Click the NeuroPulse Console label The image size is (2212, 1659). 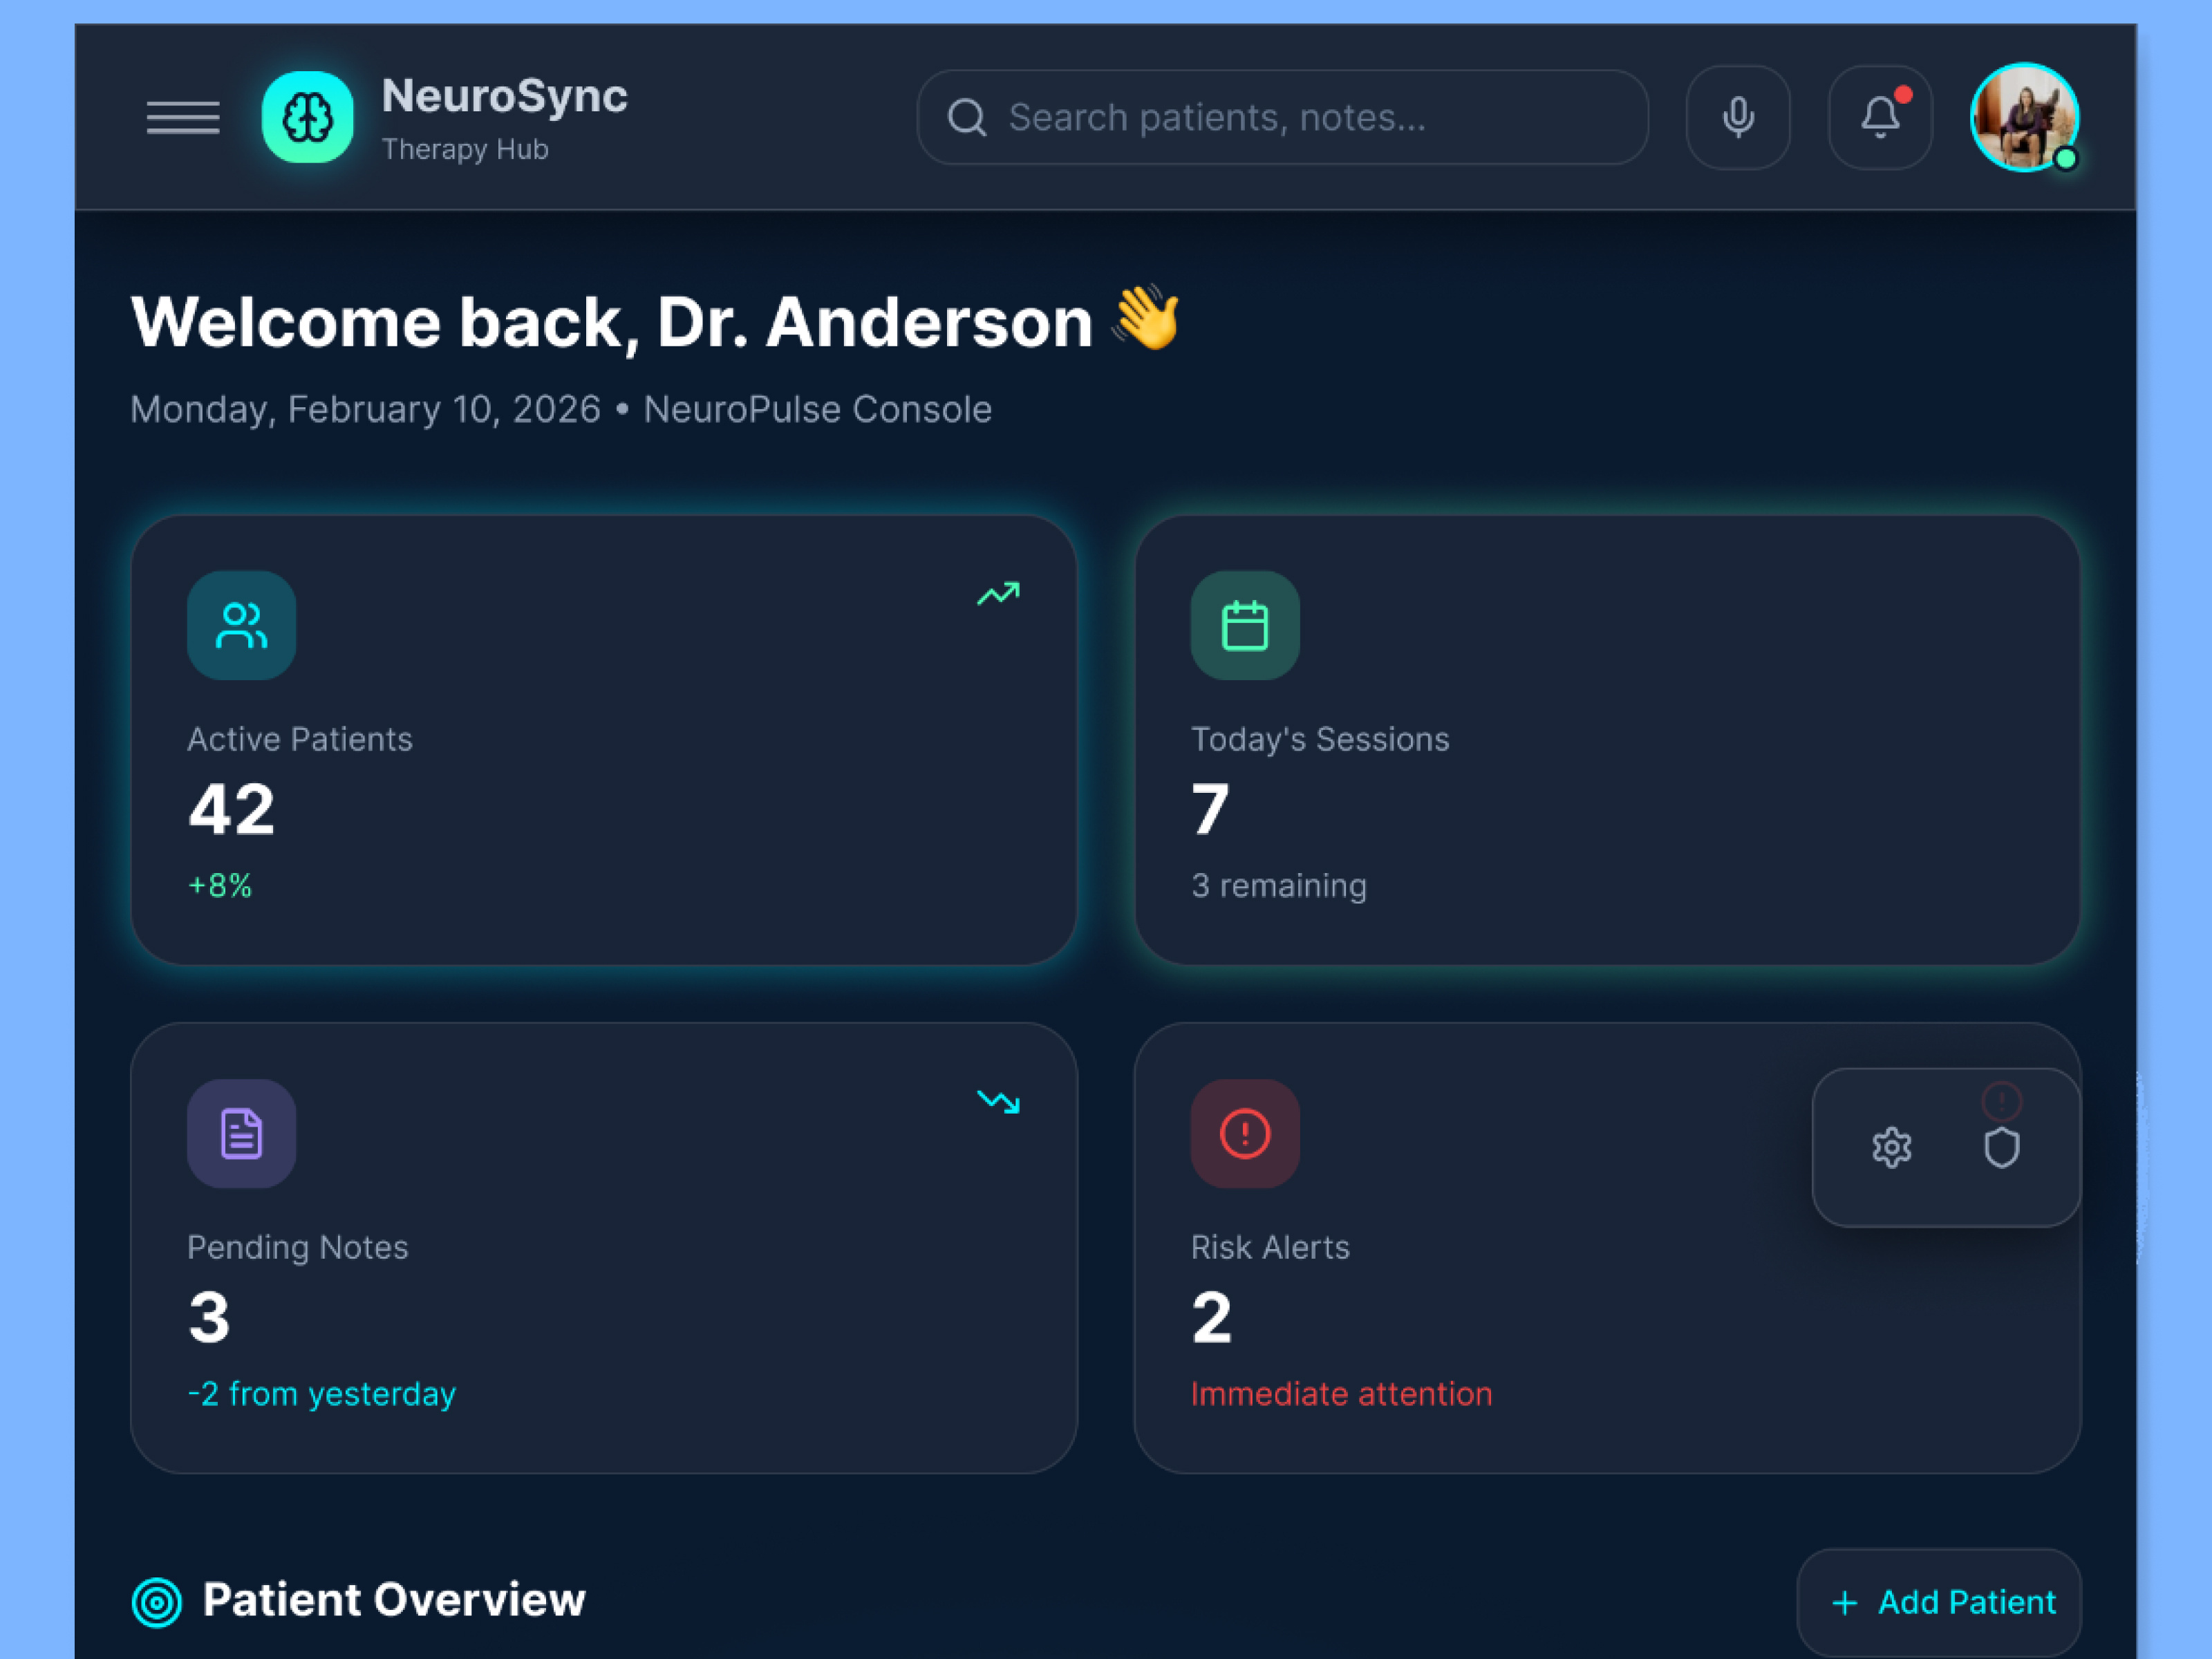click(817, 409)
